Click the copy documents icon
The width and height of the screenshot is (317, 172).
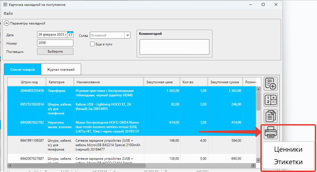coord(271,116)
